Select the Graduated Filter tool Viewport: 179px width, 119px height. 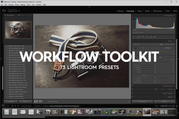[x=147, y=37]
